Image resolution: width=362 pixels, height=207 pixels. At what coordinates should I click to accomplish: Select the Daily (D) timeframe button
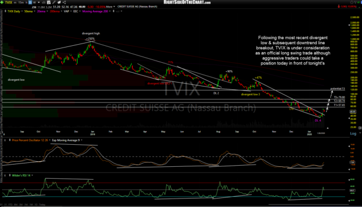point(30,2)
